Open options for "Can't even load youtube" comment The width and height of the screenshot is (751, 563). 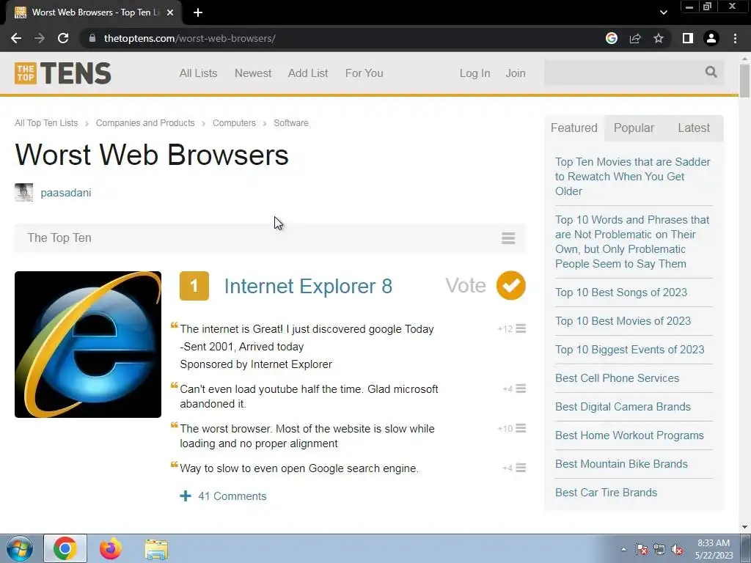coord(521,389)
